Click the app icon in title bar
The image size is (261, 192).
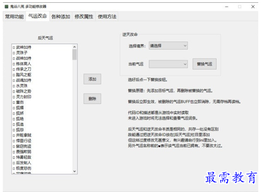coord(6,6)
